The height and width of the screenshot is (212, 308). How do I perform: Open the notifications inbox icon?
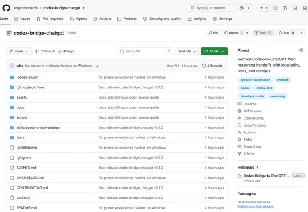tap(305, 8)
